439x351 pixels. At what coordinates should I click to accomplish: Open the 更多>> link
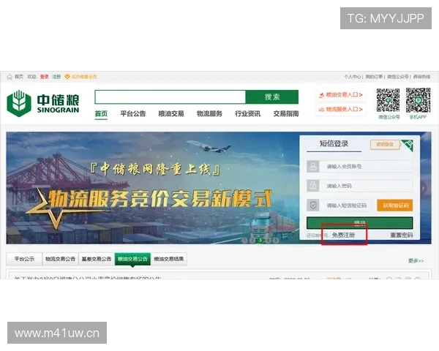[416, 261]
